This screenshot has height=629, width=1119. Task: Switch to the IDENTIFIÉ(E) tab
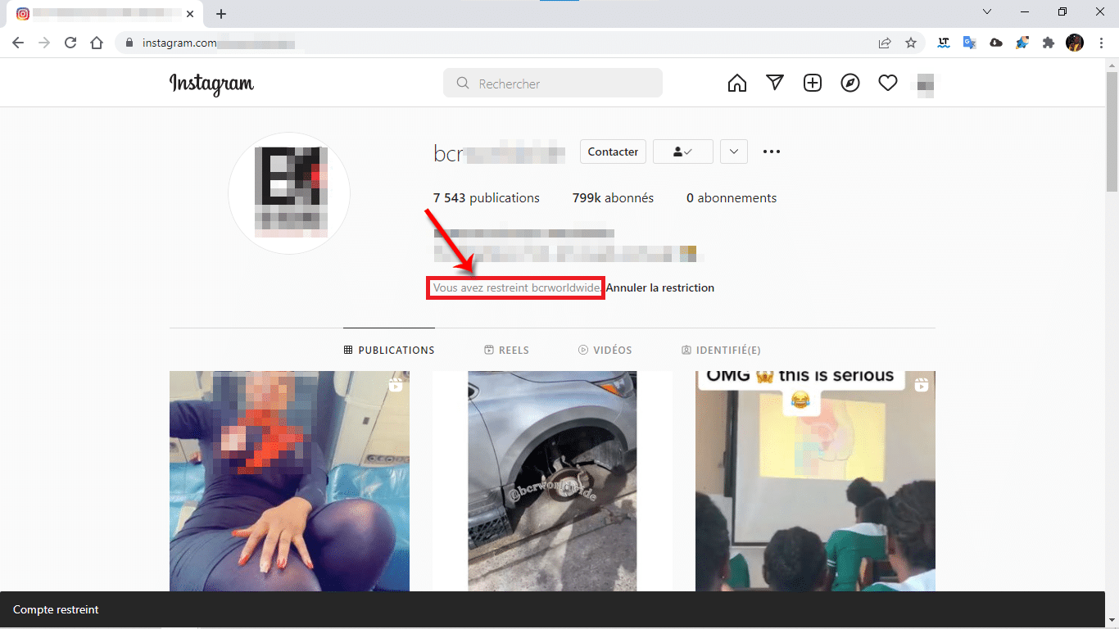(x=721, y=350)
